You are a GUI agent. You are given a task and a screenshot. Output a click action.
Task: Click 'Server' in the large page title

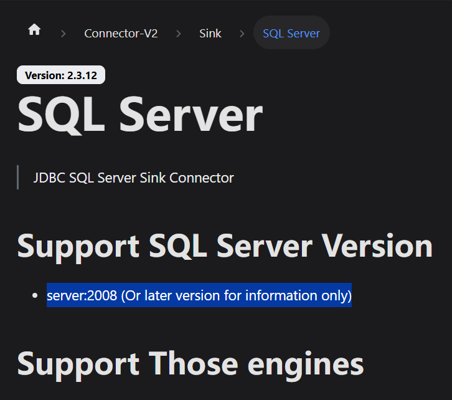point(191,115)
